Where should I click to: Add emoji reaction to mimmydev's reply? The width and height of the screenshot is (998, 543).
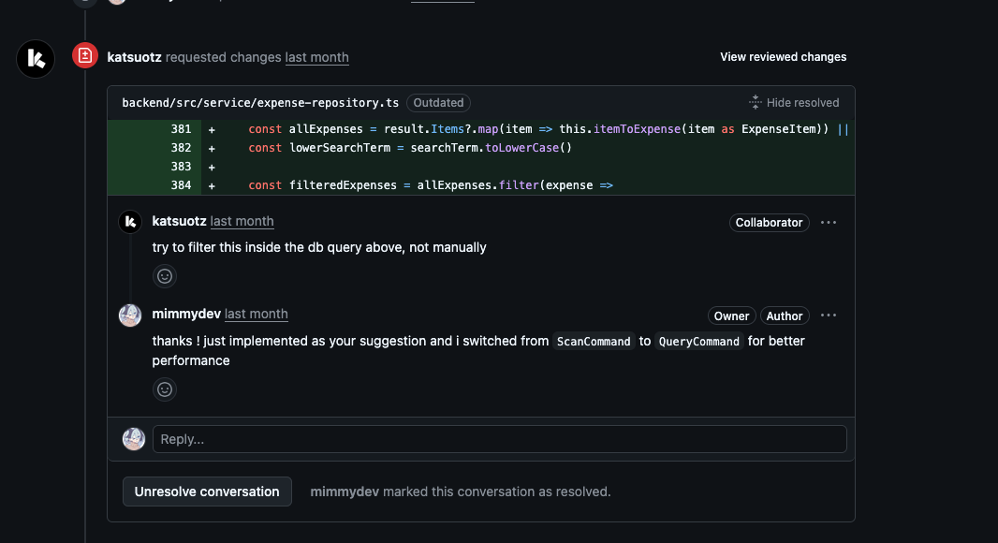(165, 389)
